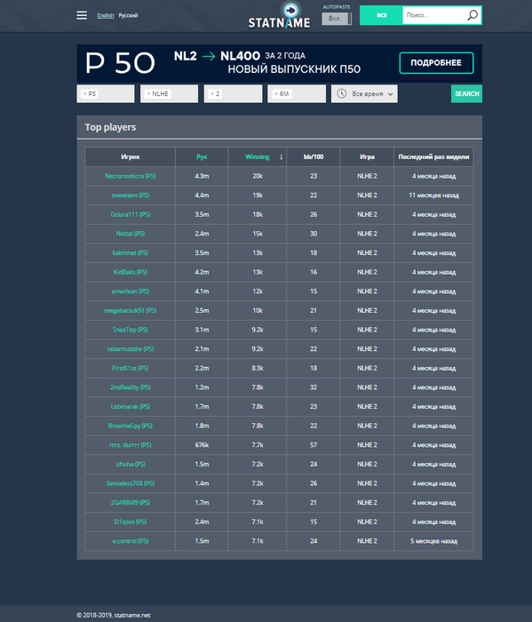Switch language to Русский
Image resolution: width=532 pixels, height=622 pixels.
(128, 15)
